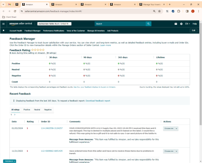Open the settings gear icon
The height and width of the screenshot is (163, 202).
coord(181,24)
